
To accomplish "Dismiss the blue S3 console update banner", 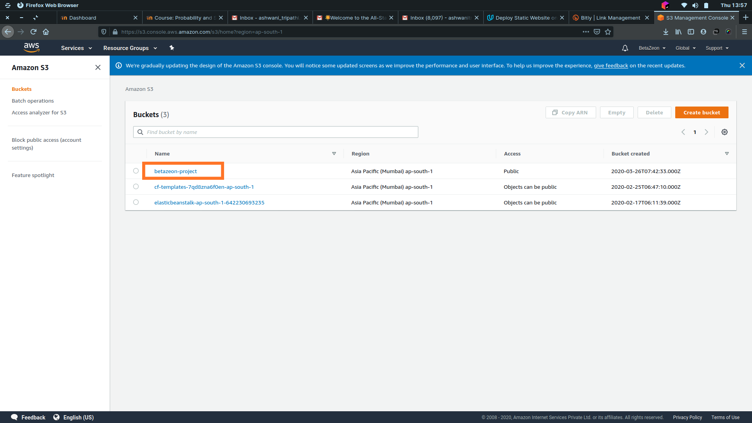I will [x=742, y=65].
